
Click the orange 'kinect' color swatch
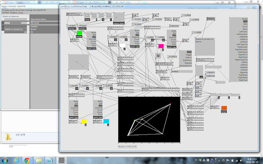click(x=224, y=108)
